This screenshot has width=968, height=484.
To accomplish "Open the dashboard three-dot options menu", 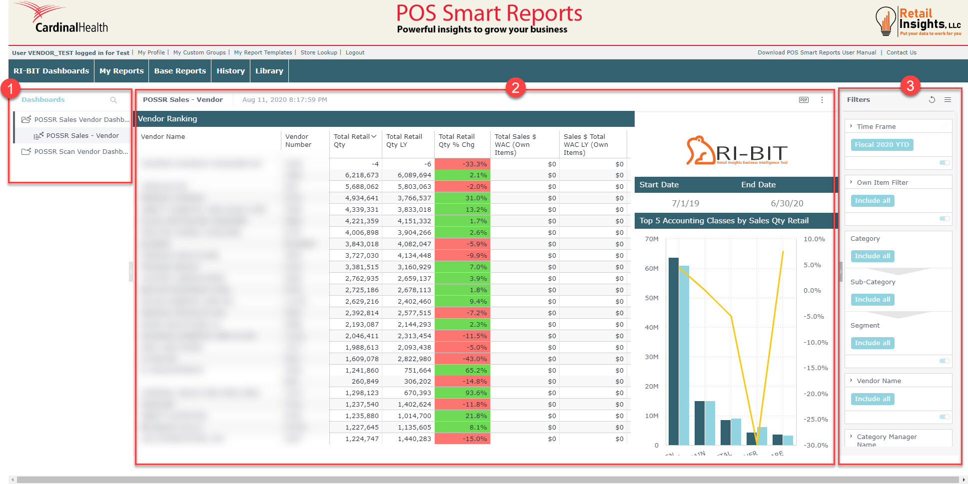I will (x=822, y=100).
